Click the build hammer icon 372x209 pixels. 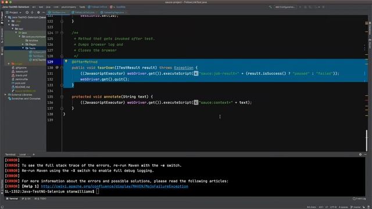click(x=270, y=7)
